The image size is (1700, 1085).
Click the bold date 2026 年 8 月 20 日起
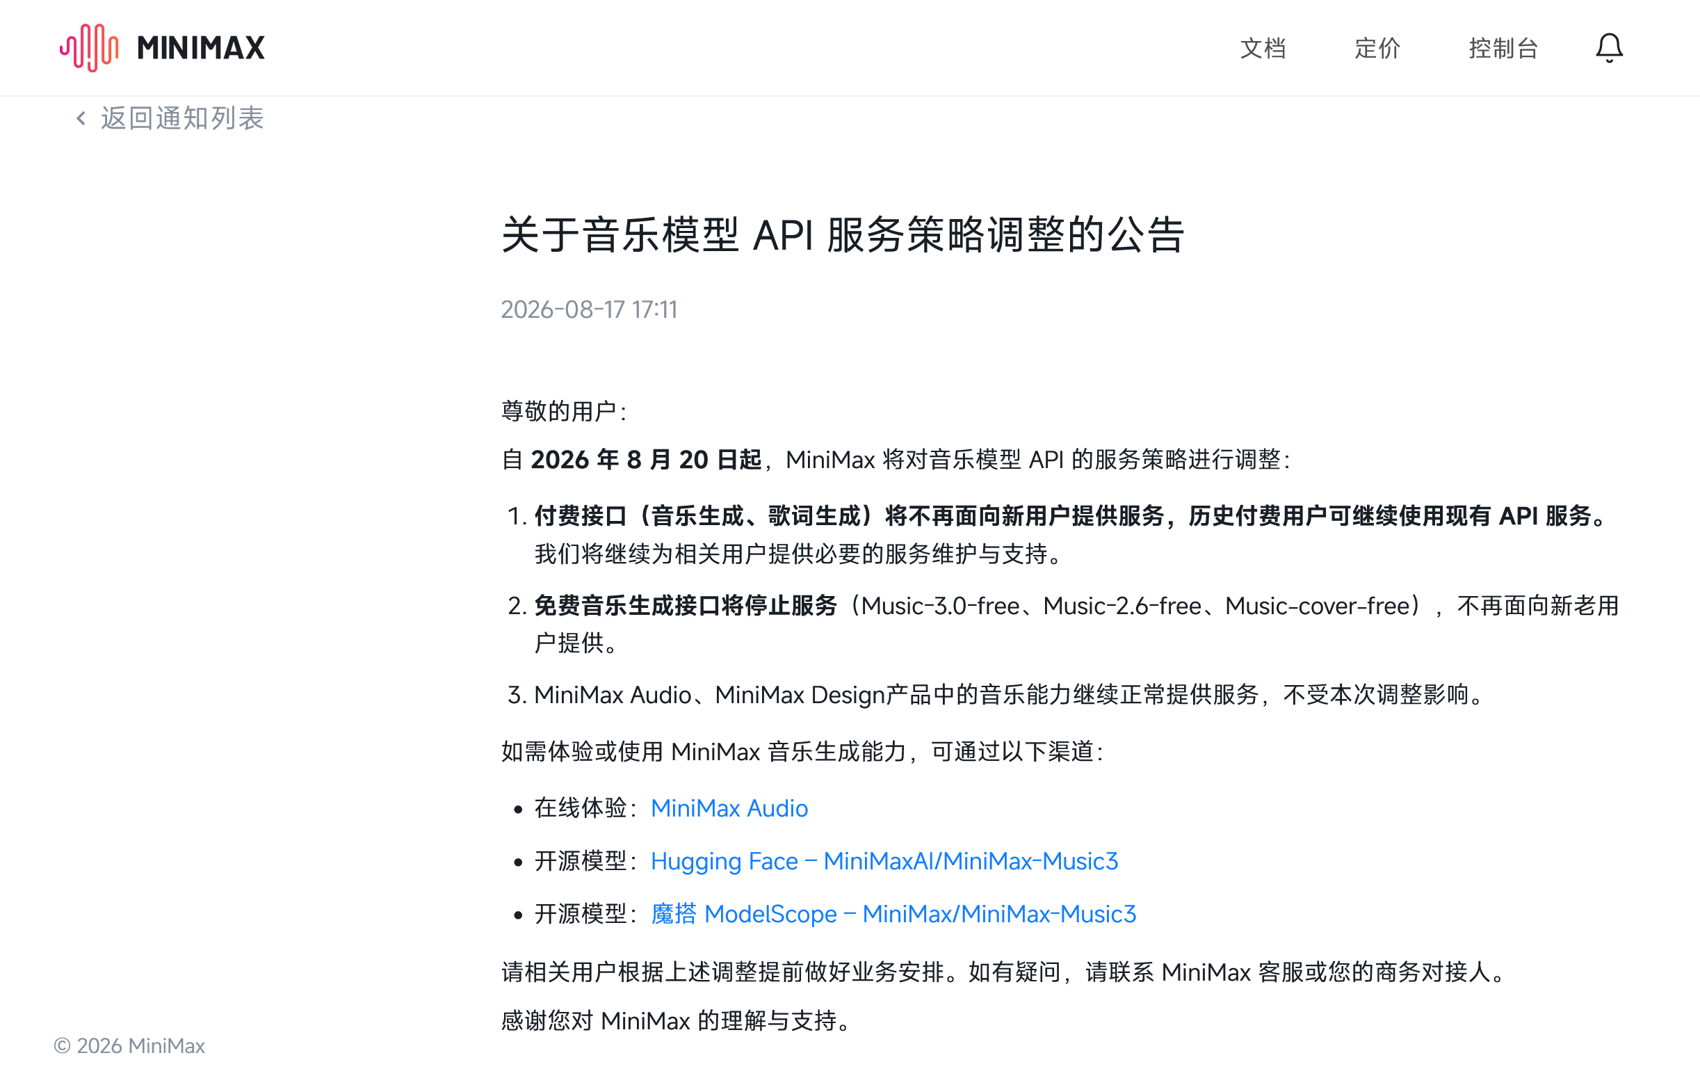point(646,460)
